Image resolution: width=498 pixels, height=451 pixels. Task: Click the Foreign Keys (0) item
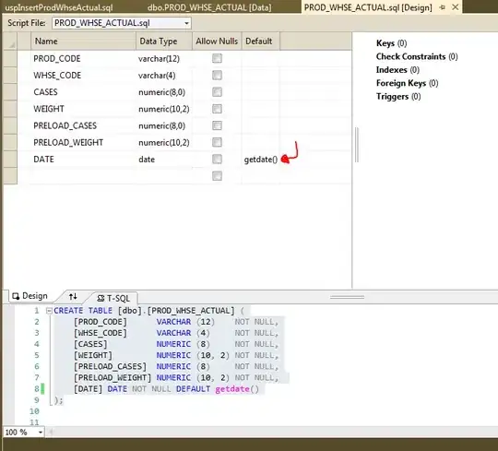408,83
